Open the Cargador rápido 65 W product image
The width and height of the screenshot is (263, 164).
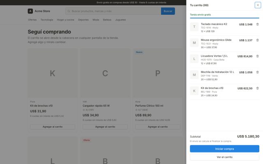tap(105, 73)
